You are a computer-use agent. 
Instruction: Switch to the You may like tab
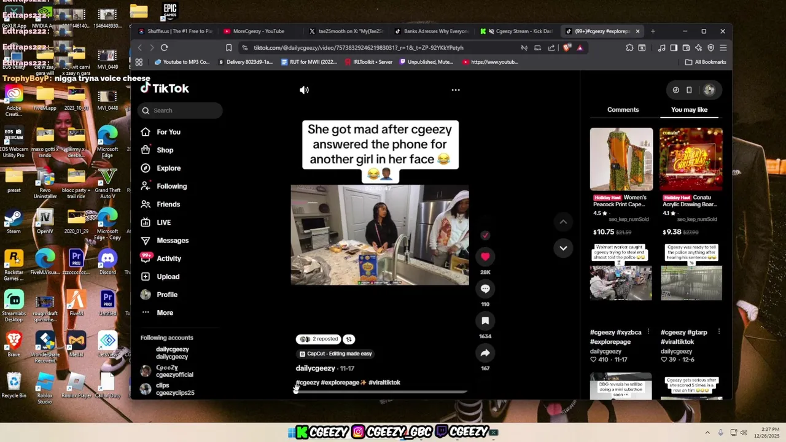click(x=689, y=110)
